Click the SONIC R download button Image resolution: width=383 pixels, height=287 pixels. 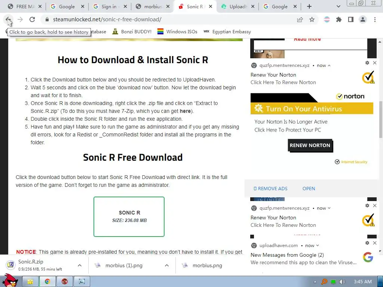[x=129, y=216]
